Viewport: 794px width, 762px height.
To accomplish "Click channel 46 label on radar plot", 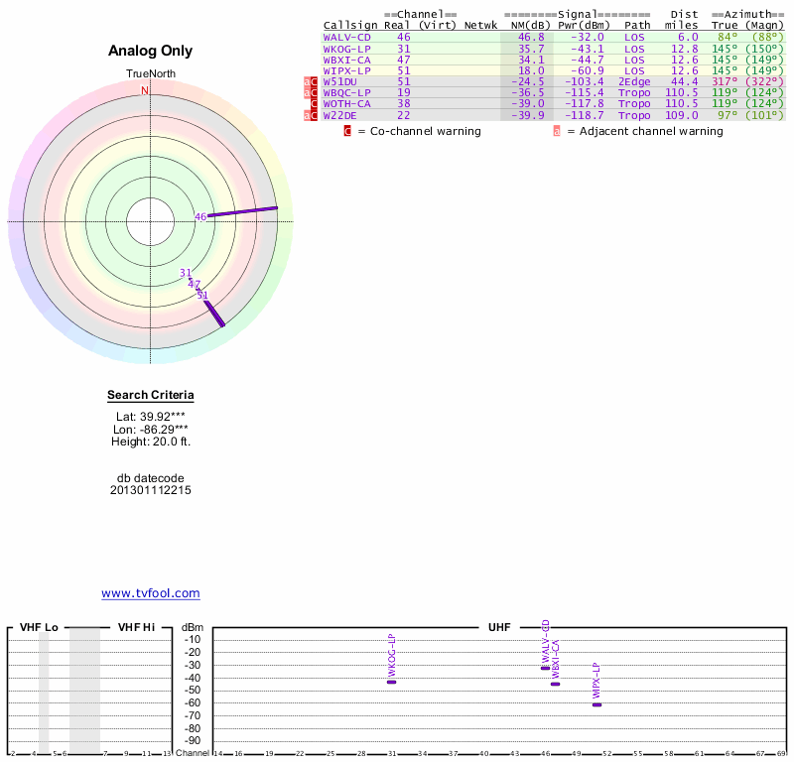I will [200, 216].
